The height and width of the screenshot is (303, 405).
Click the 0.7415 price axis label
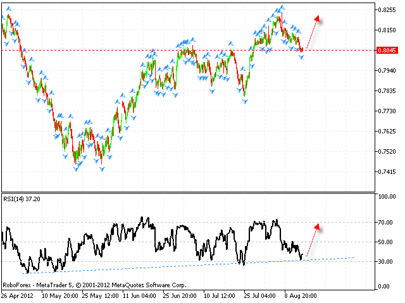point(387,171)
